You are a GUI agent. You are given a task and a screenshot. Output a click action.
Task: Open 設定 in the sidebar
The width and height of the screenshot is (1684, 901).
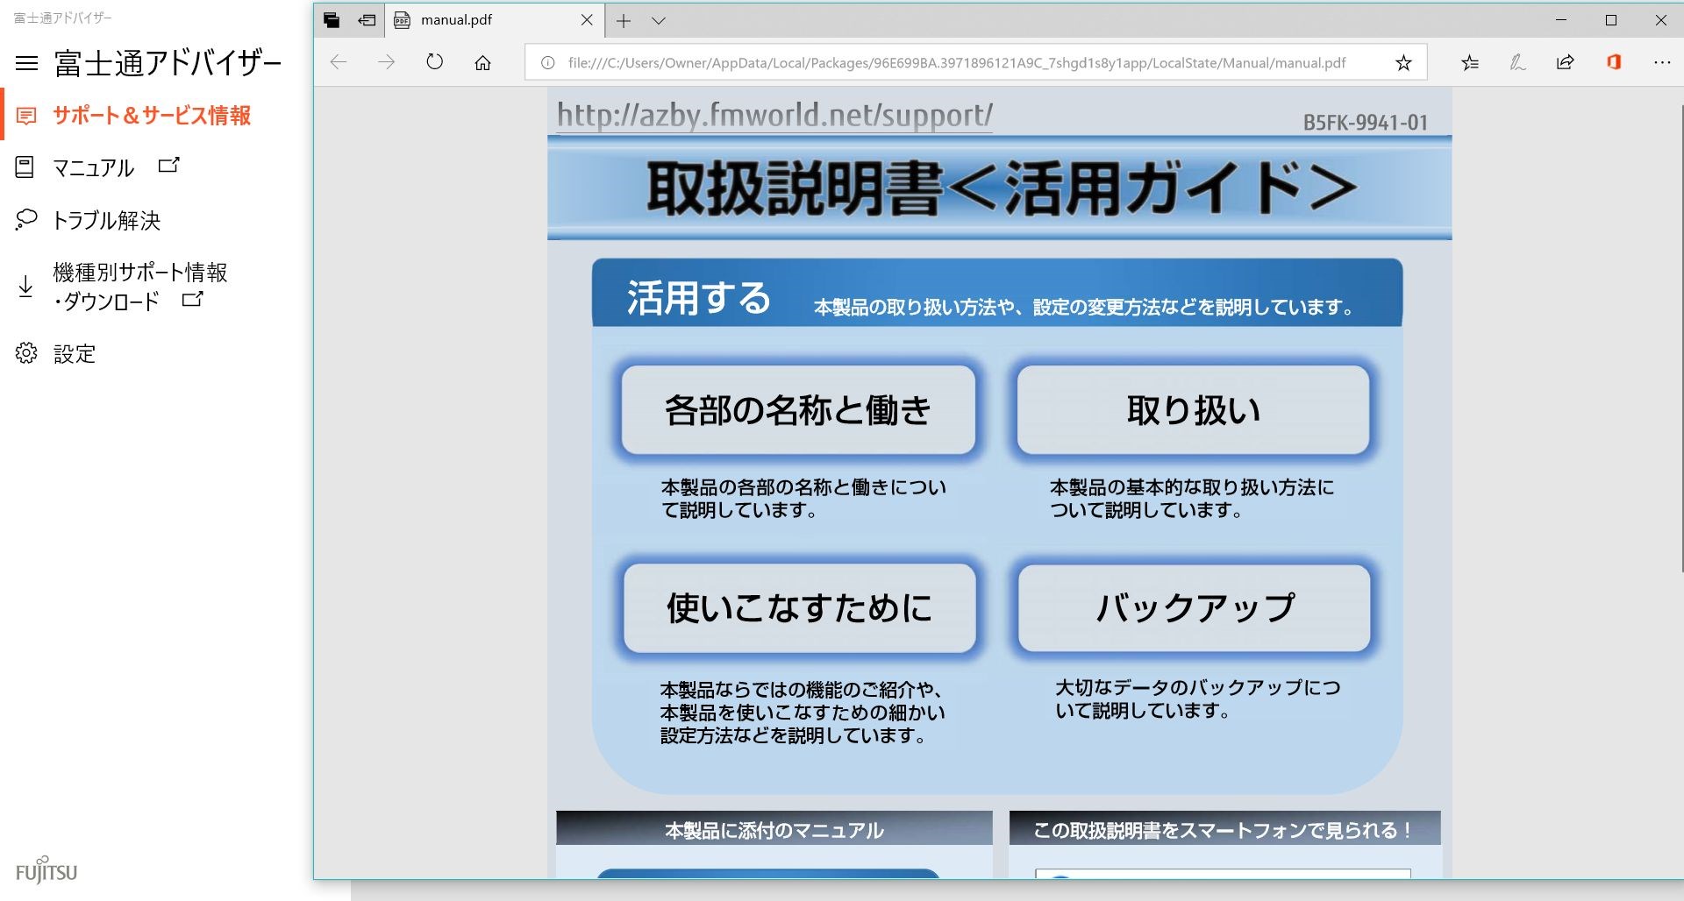(75, 353)
